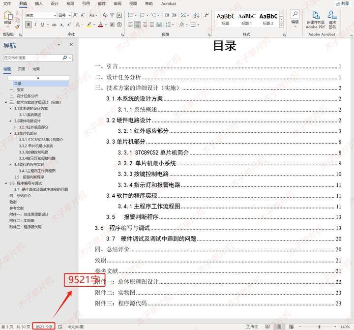Switch to Print Layout view

pyautogui.click(x=279, y=327)
